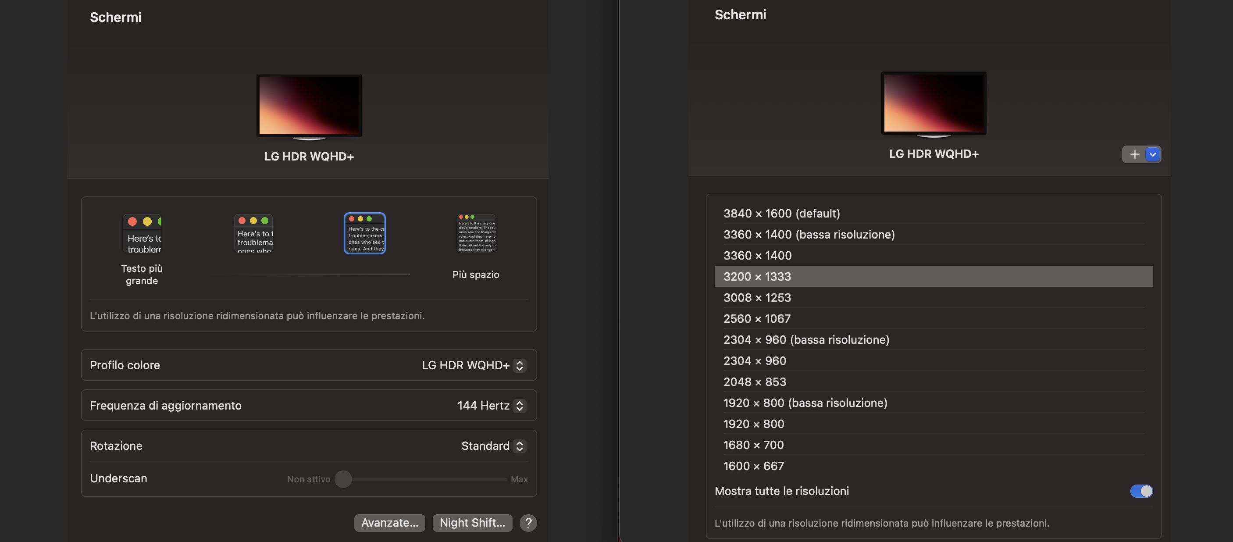Open the Avanzate... settings button
Image resolution: width=1233 pixels, height=542 pixels.
coord(389,523)
